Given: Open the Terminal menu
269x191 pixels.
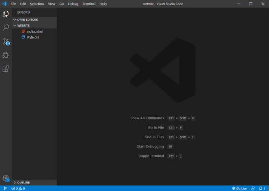Looking at the screenshot, I should coord(89,4).
